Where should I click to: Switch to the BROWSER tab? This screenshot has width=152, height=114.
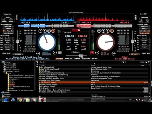tap(59, 59)
